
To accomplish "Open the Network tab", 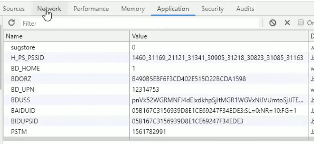I will 49,9.
